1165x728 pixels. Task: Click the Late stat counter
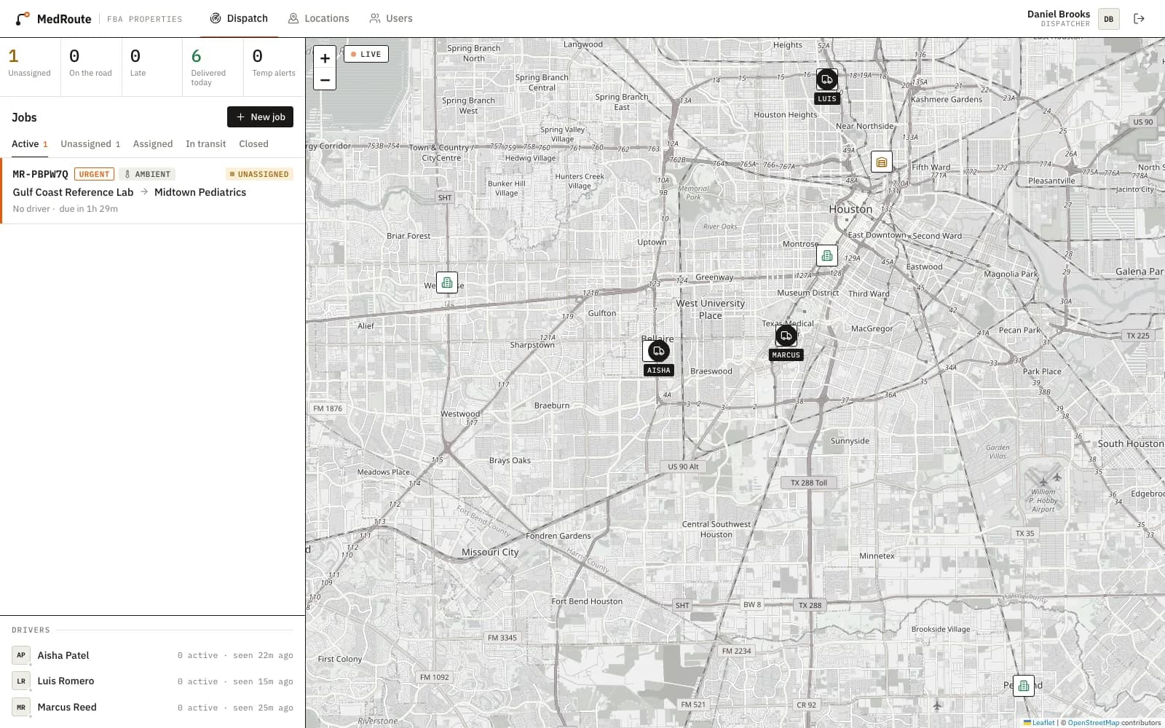click(x=151, y=67)
